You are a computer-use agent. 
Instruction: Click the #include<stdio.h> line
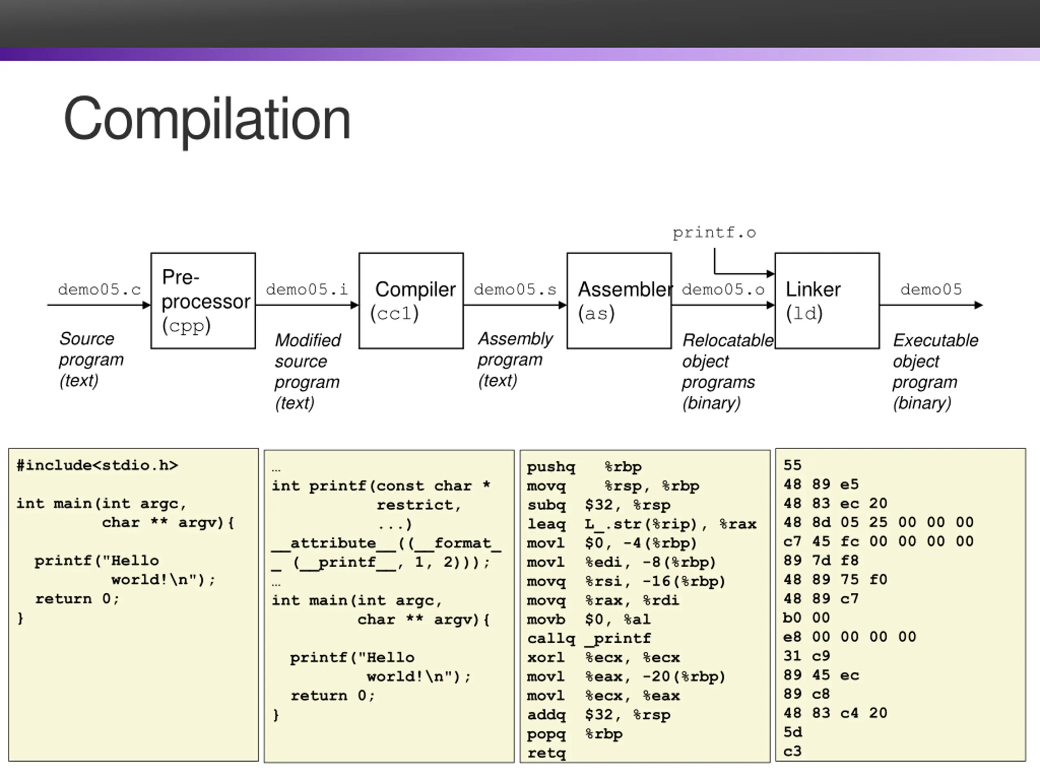(x=97, y=466)
